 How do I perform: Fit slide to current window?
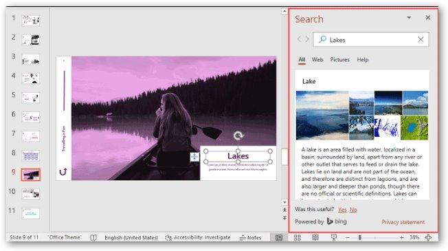coord(428,237)
